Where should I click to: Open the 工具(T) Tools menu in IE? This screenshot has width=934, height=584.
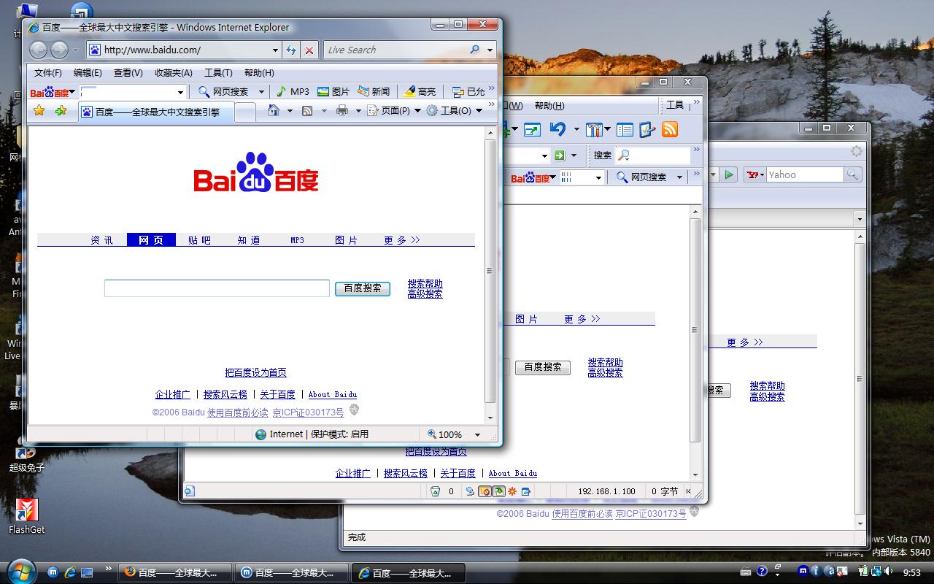[x=218, y=72]
